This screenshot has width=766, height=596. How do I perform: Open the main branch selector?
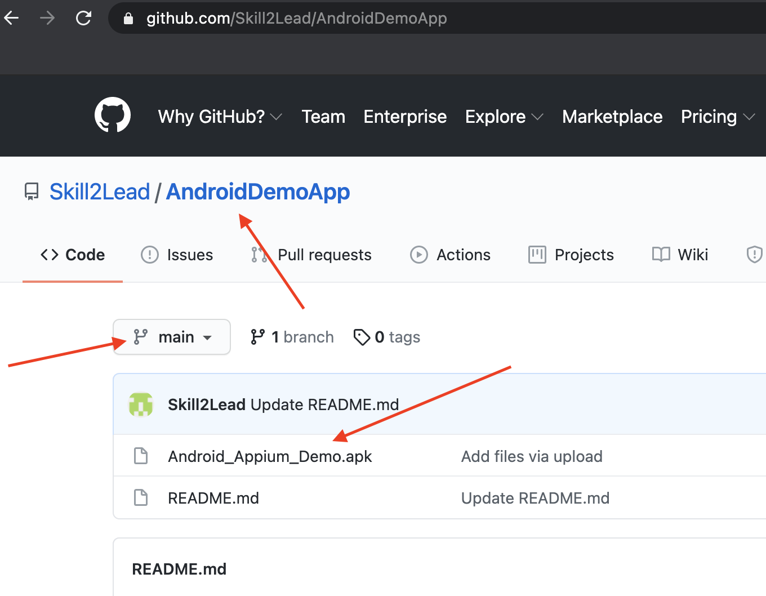coord(171,336)
